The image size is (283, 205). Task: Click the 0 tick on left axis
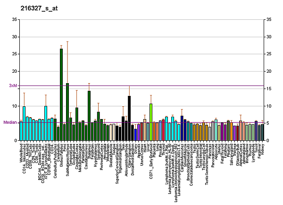click(x=16, y=141)
